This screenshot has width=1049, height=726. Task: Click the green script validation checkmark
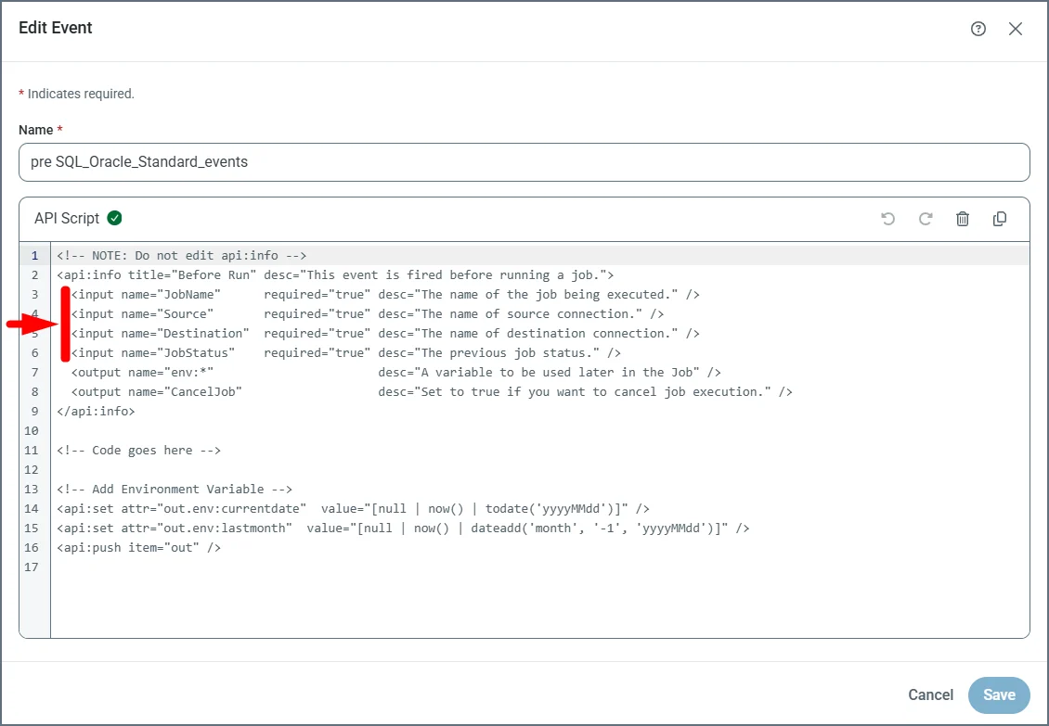click(114, 218)
